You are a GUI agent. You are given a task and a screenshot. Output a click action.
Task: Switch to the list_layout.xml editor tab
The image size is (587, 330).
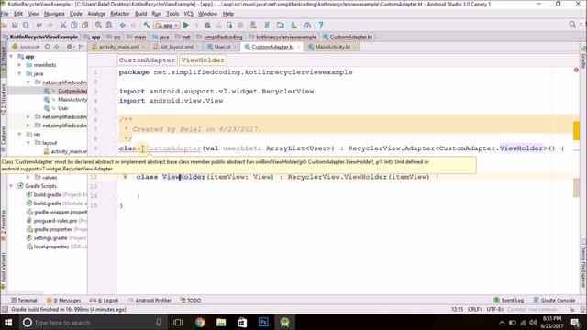(177, 47)
